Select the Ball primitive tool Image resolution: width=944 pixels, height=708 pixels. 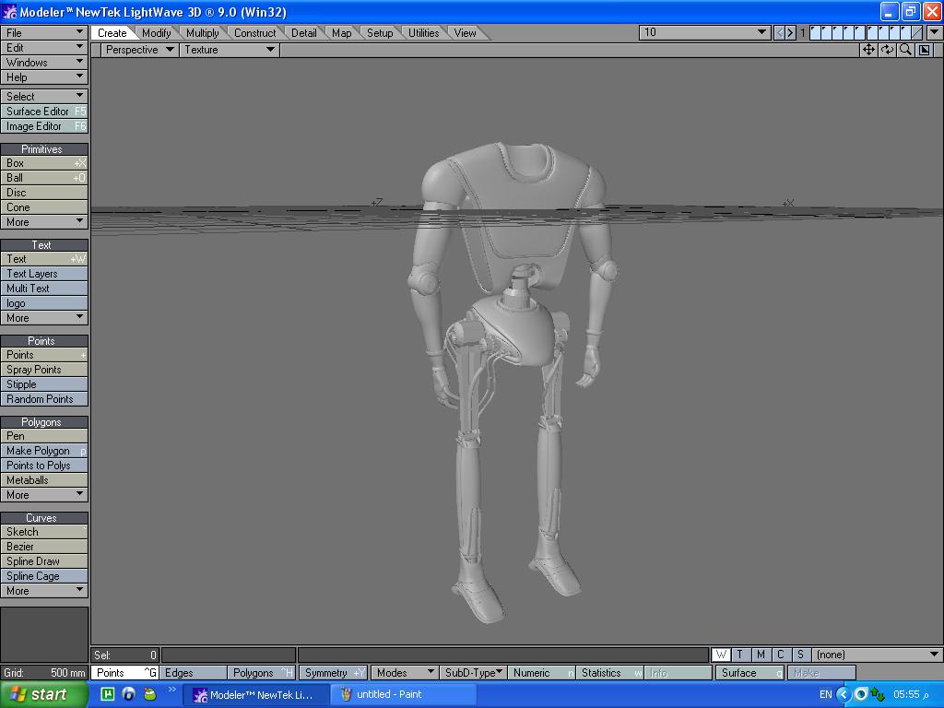[44, 178]
